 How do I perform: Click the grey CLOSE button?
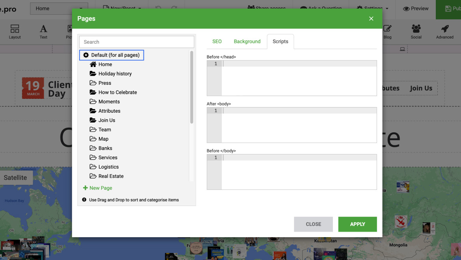pos(313,224)
